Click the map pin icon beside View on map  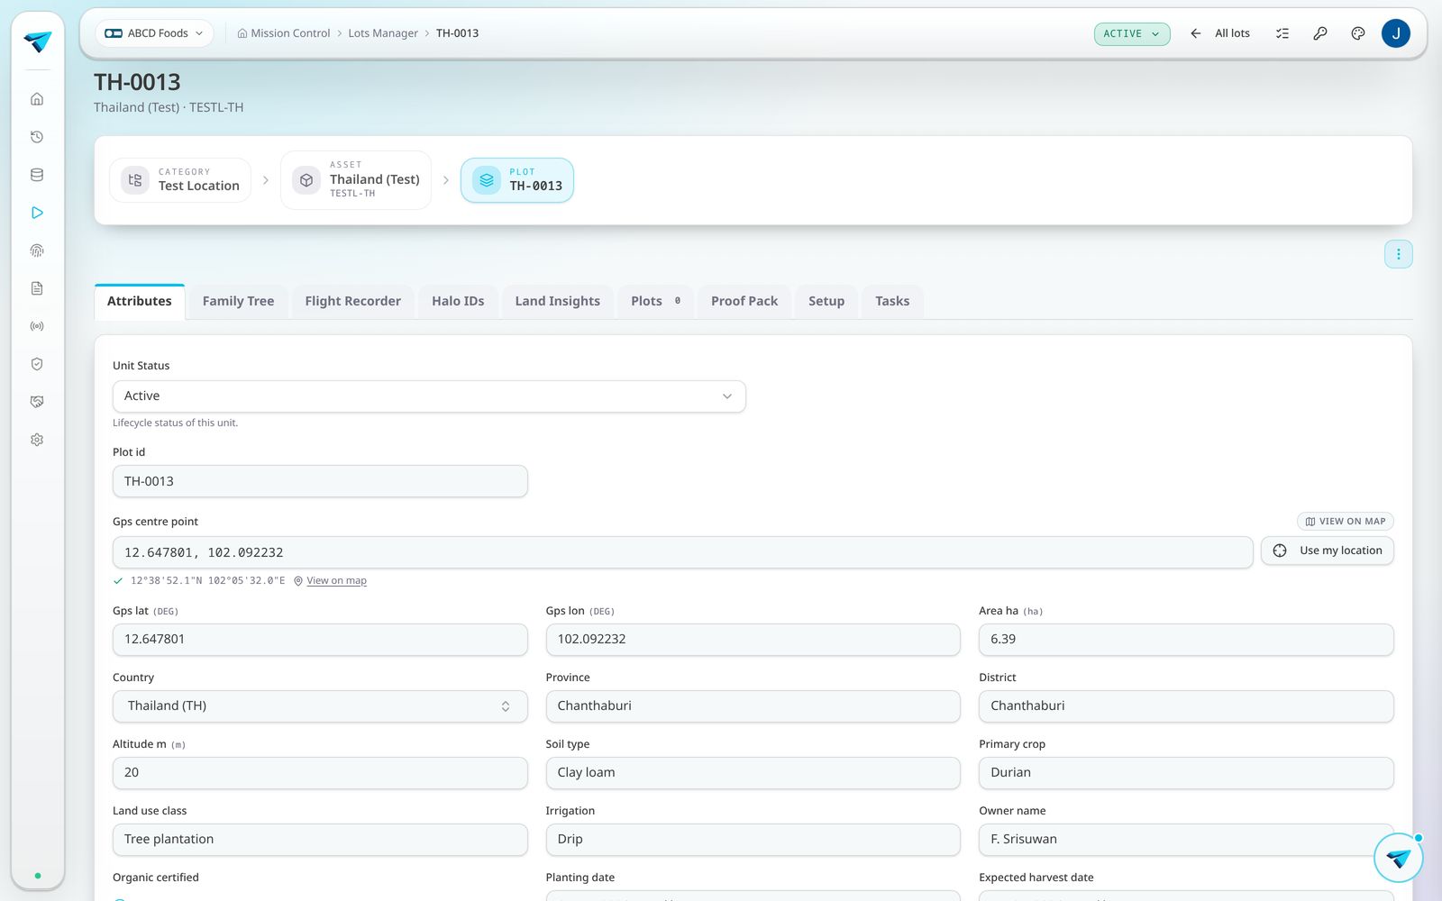click(298, 581)
